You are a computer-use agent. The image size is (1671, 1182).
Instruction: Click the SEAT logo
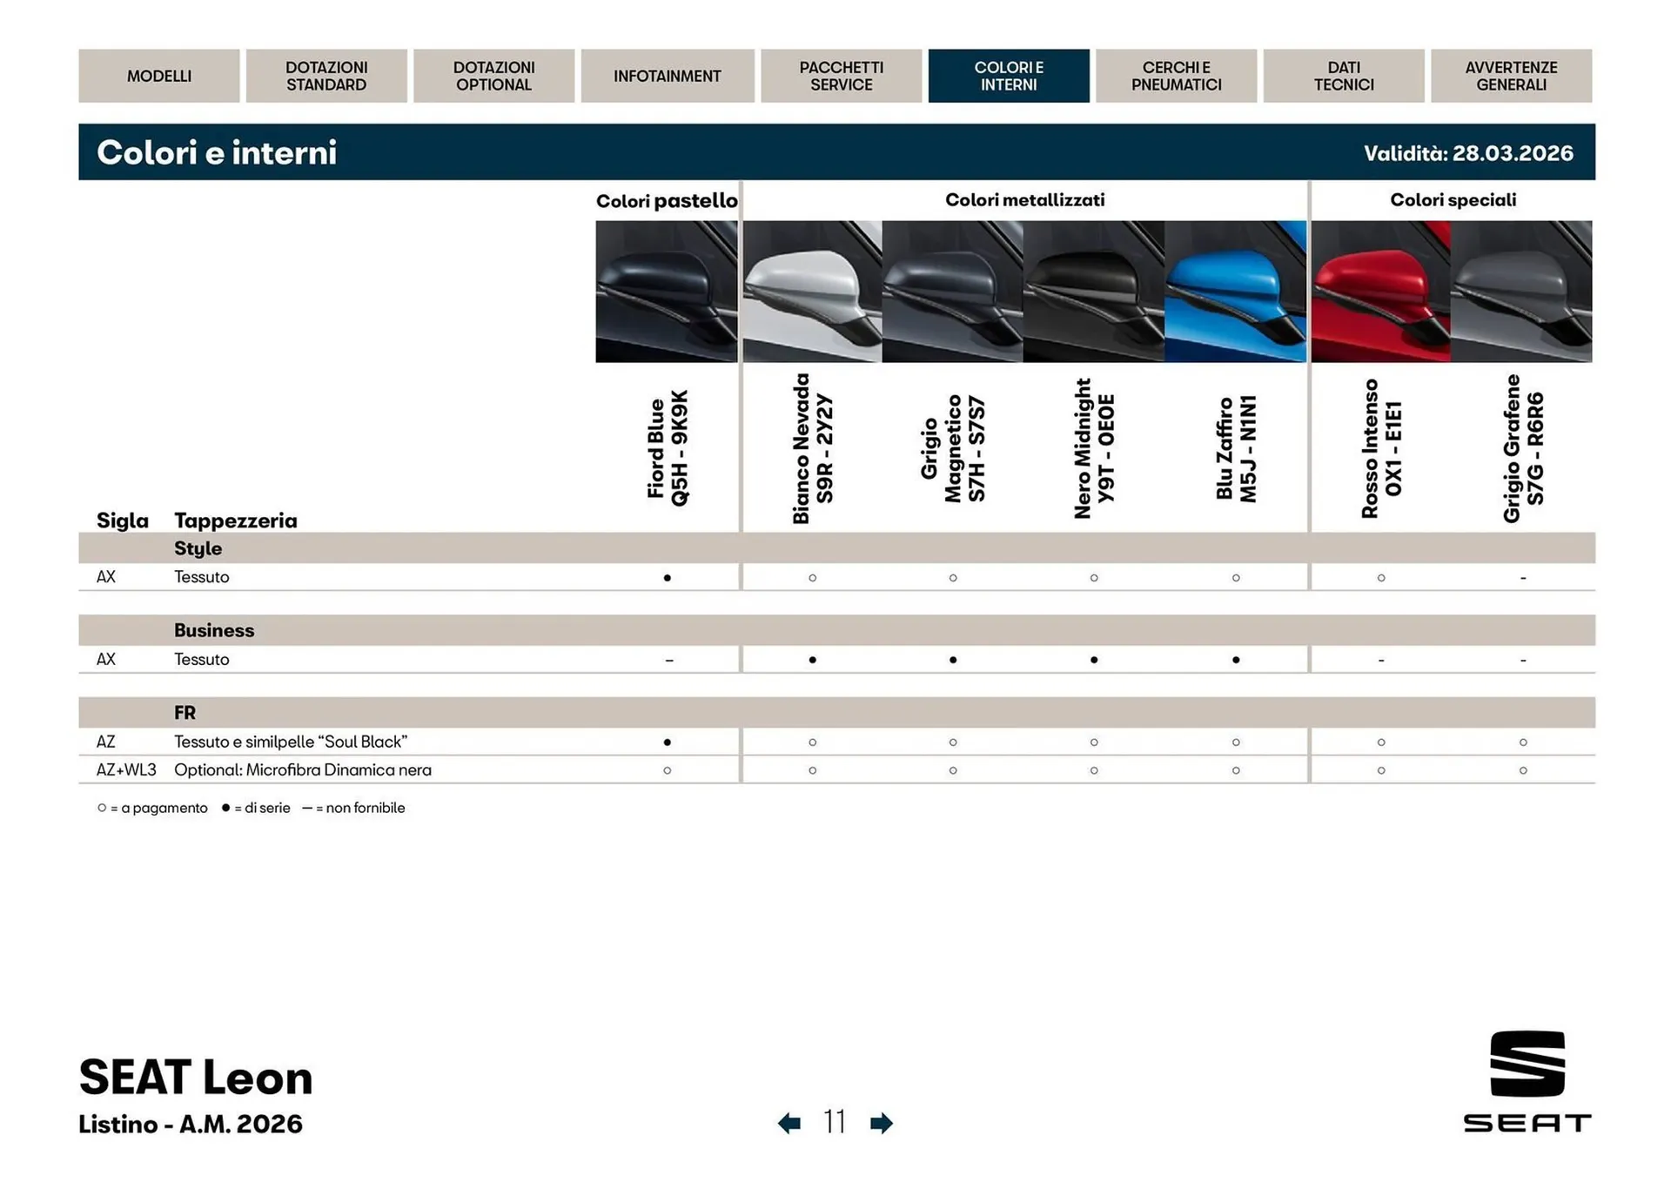tap(1527, 1082)
